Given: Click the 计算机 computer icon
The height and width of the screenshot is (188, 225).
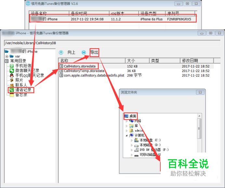Looking at the screenshot, I should 131,135.
